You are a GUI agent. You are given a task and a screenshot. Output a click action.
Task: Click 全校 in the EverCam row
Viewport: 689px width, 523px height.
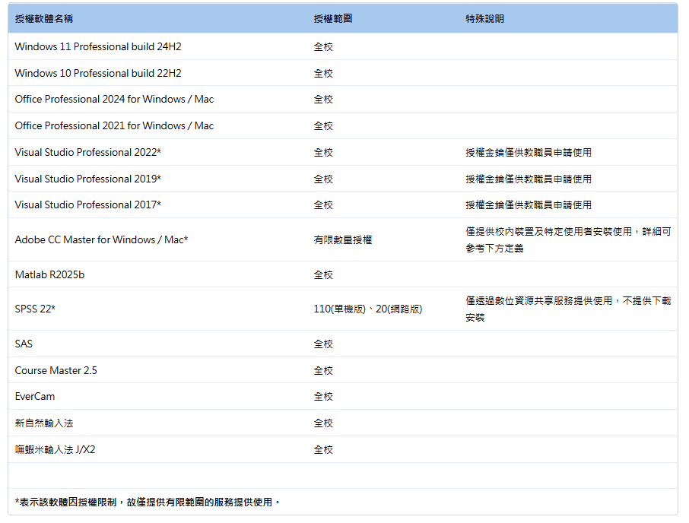tap(323, 397)
